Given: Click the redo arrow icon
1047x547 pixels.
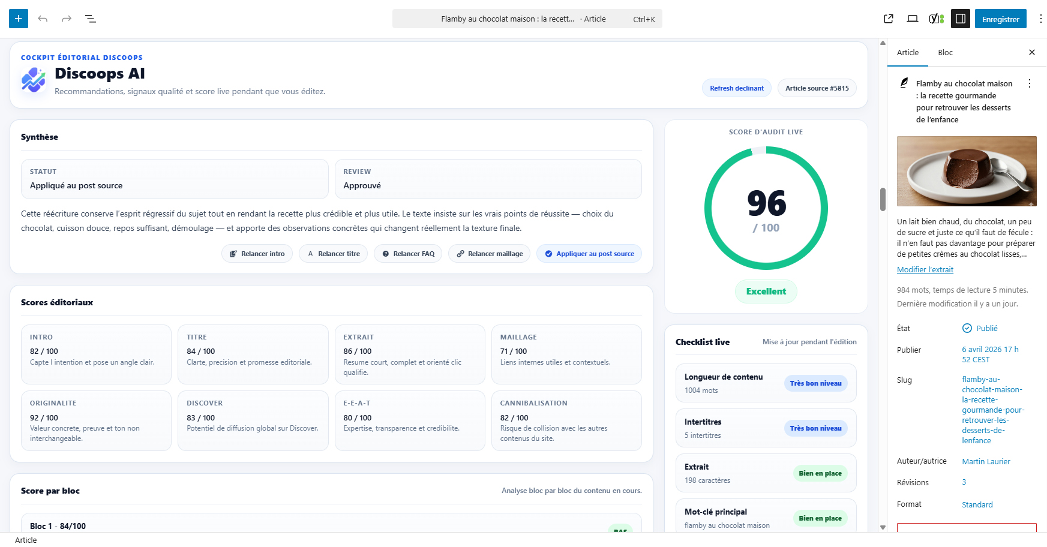Looking at the screenshot, I should pyautogui.click(x=67, y=19).
